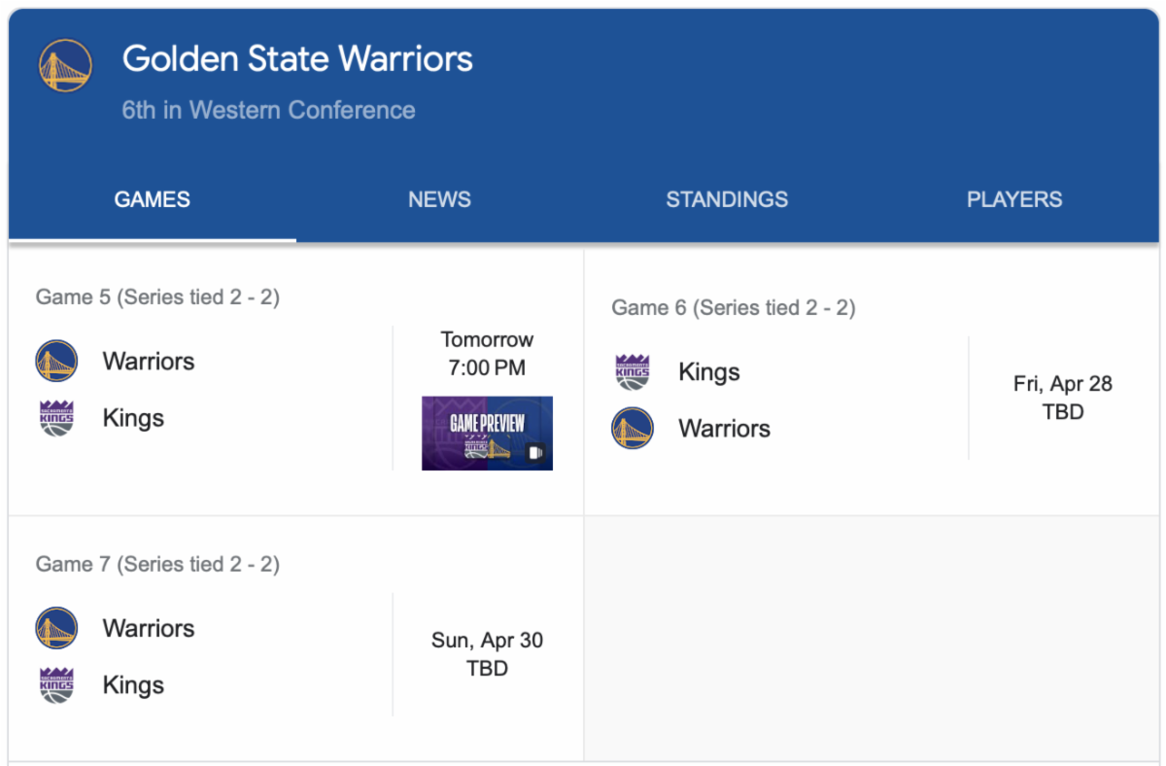Open the Standings tab
This screenshot has height=766, width=1166.
click(727, 200)
